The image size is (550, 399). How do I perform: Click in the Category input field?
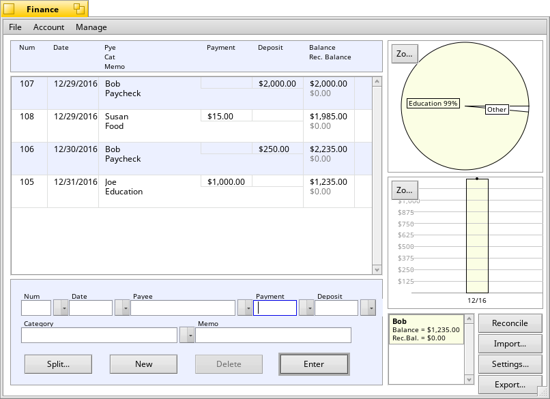(x=99, y=336)
